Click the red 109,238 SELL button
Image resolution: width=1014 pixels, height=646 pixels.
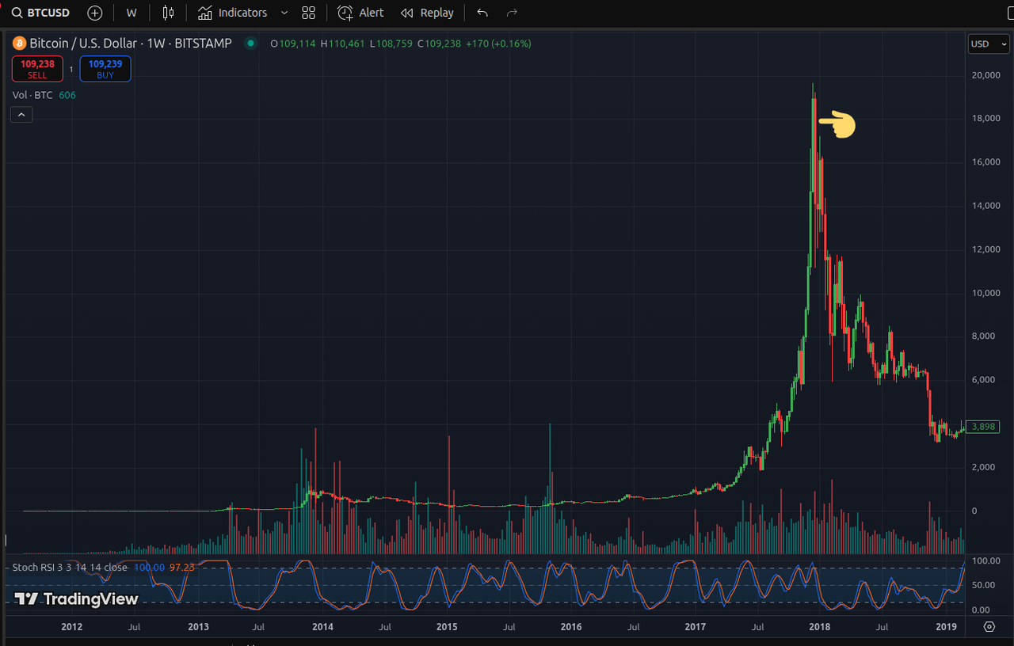point(37,69)
